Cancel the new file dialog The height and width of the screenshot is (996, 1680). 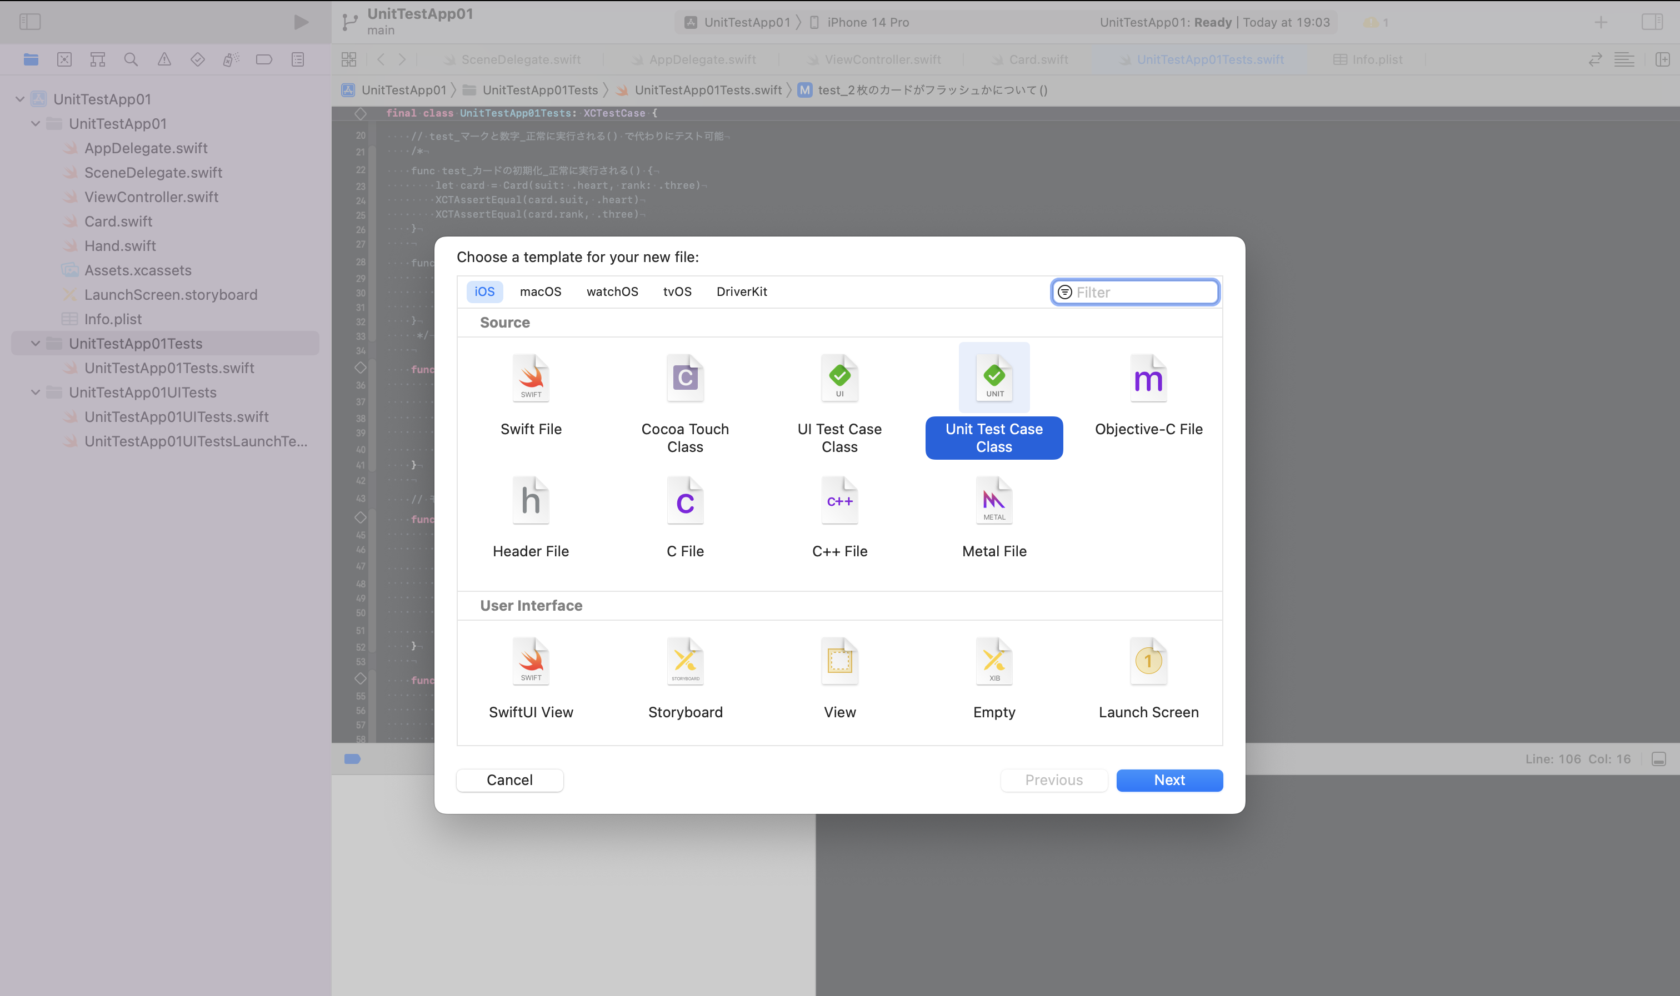click(x=509, y=780)
